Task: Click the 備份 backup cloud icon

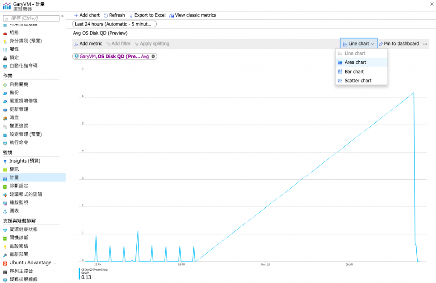Action: coord(5,93)
